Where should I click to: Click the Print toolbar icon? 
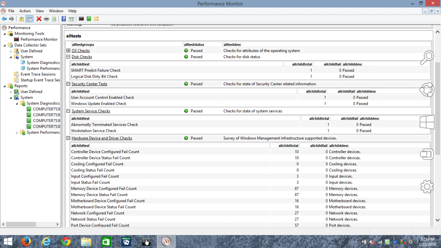click(x=47, y=19)
